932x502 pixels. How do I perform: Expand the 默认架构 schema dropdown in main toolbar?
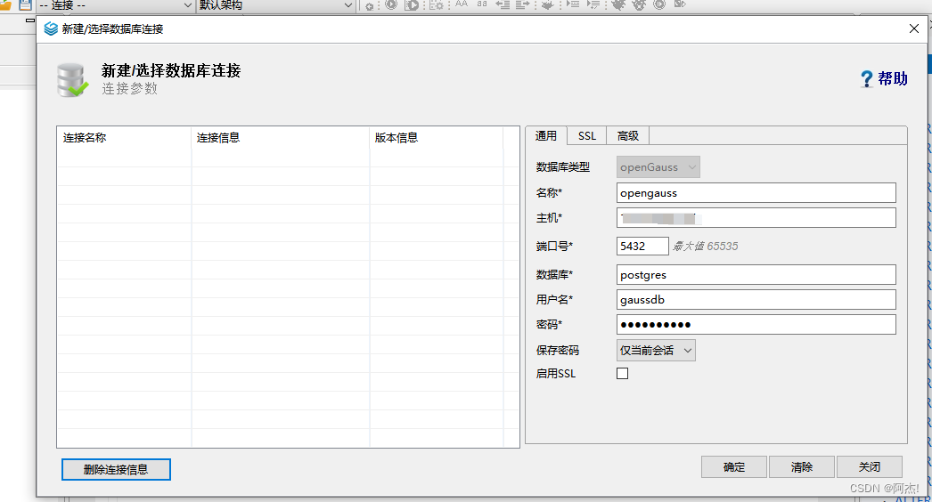(276, 5)
